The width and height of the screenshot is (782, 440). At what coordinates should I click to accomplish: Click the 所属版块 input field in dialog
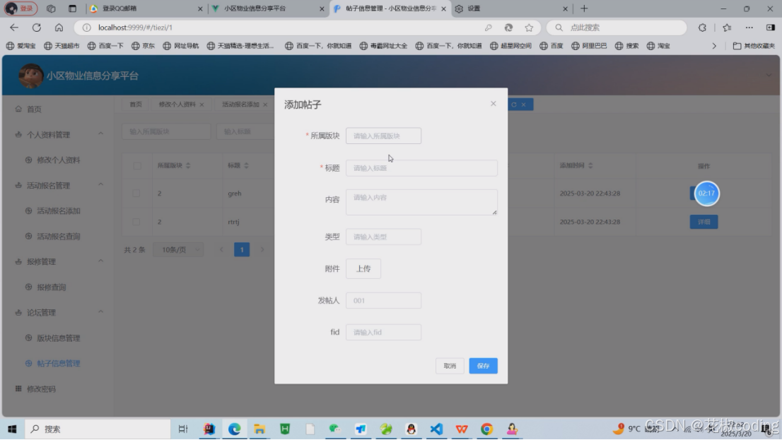383,136
